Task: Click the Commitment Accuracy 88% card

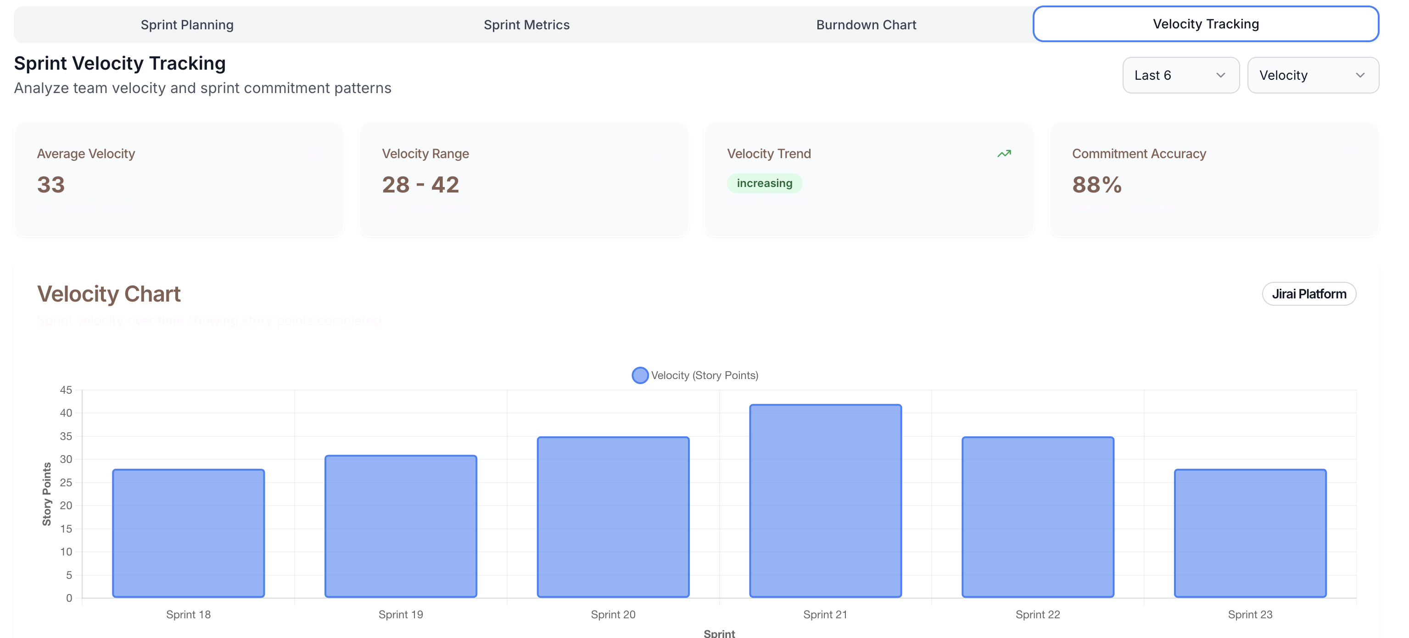Action: [1214, 179]
